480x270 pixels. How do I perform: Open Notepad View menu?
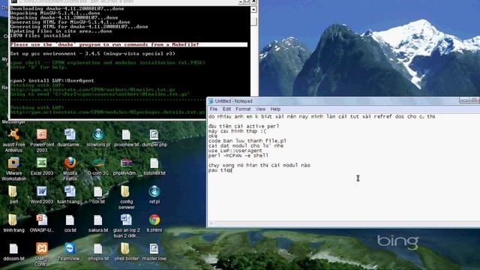pyautogui.click(x=260, y=109)
